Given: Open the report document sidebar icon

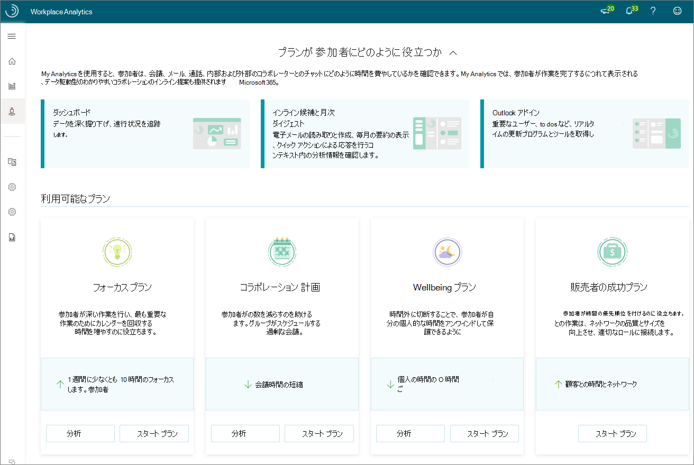Looking at the screenshot, I should 12,237.
